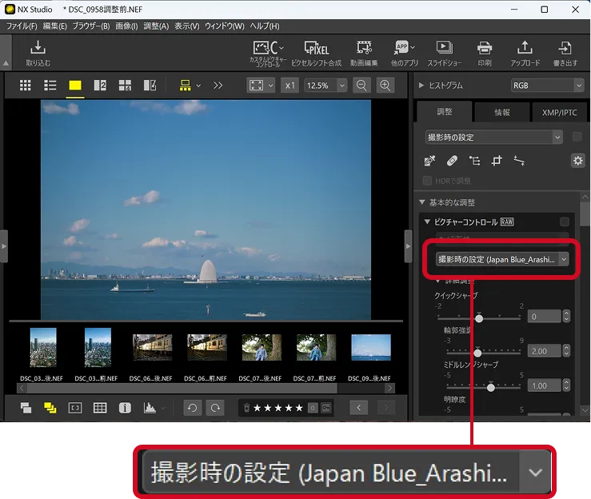Open the 調整(A) menu

156,26
